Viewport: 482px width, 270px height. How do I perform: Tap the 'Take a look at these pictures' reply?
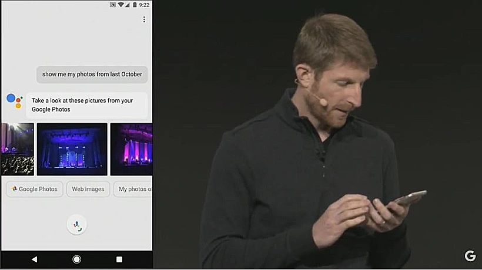pos(87,105)
